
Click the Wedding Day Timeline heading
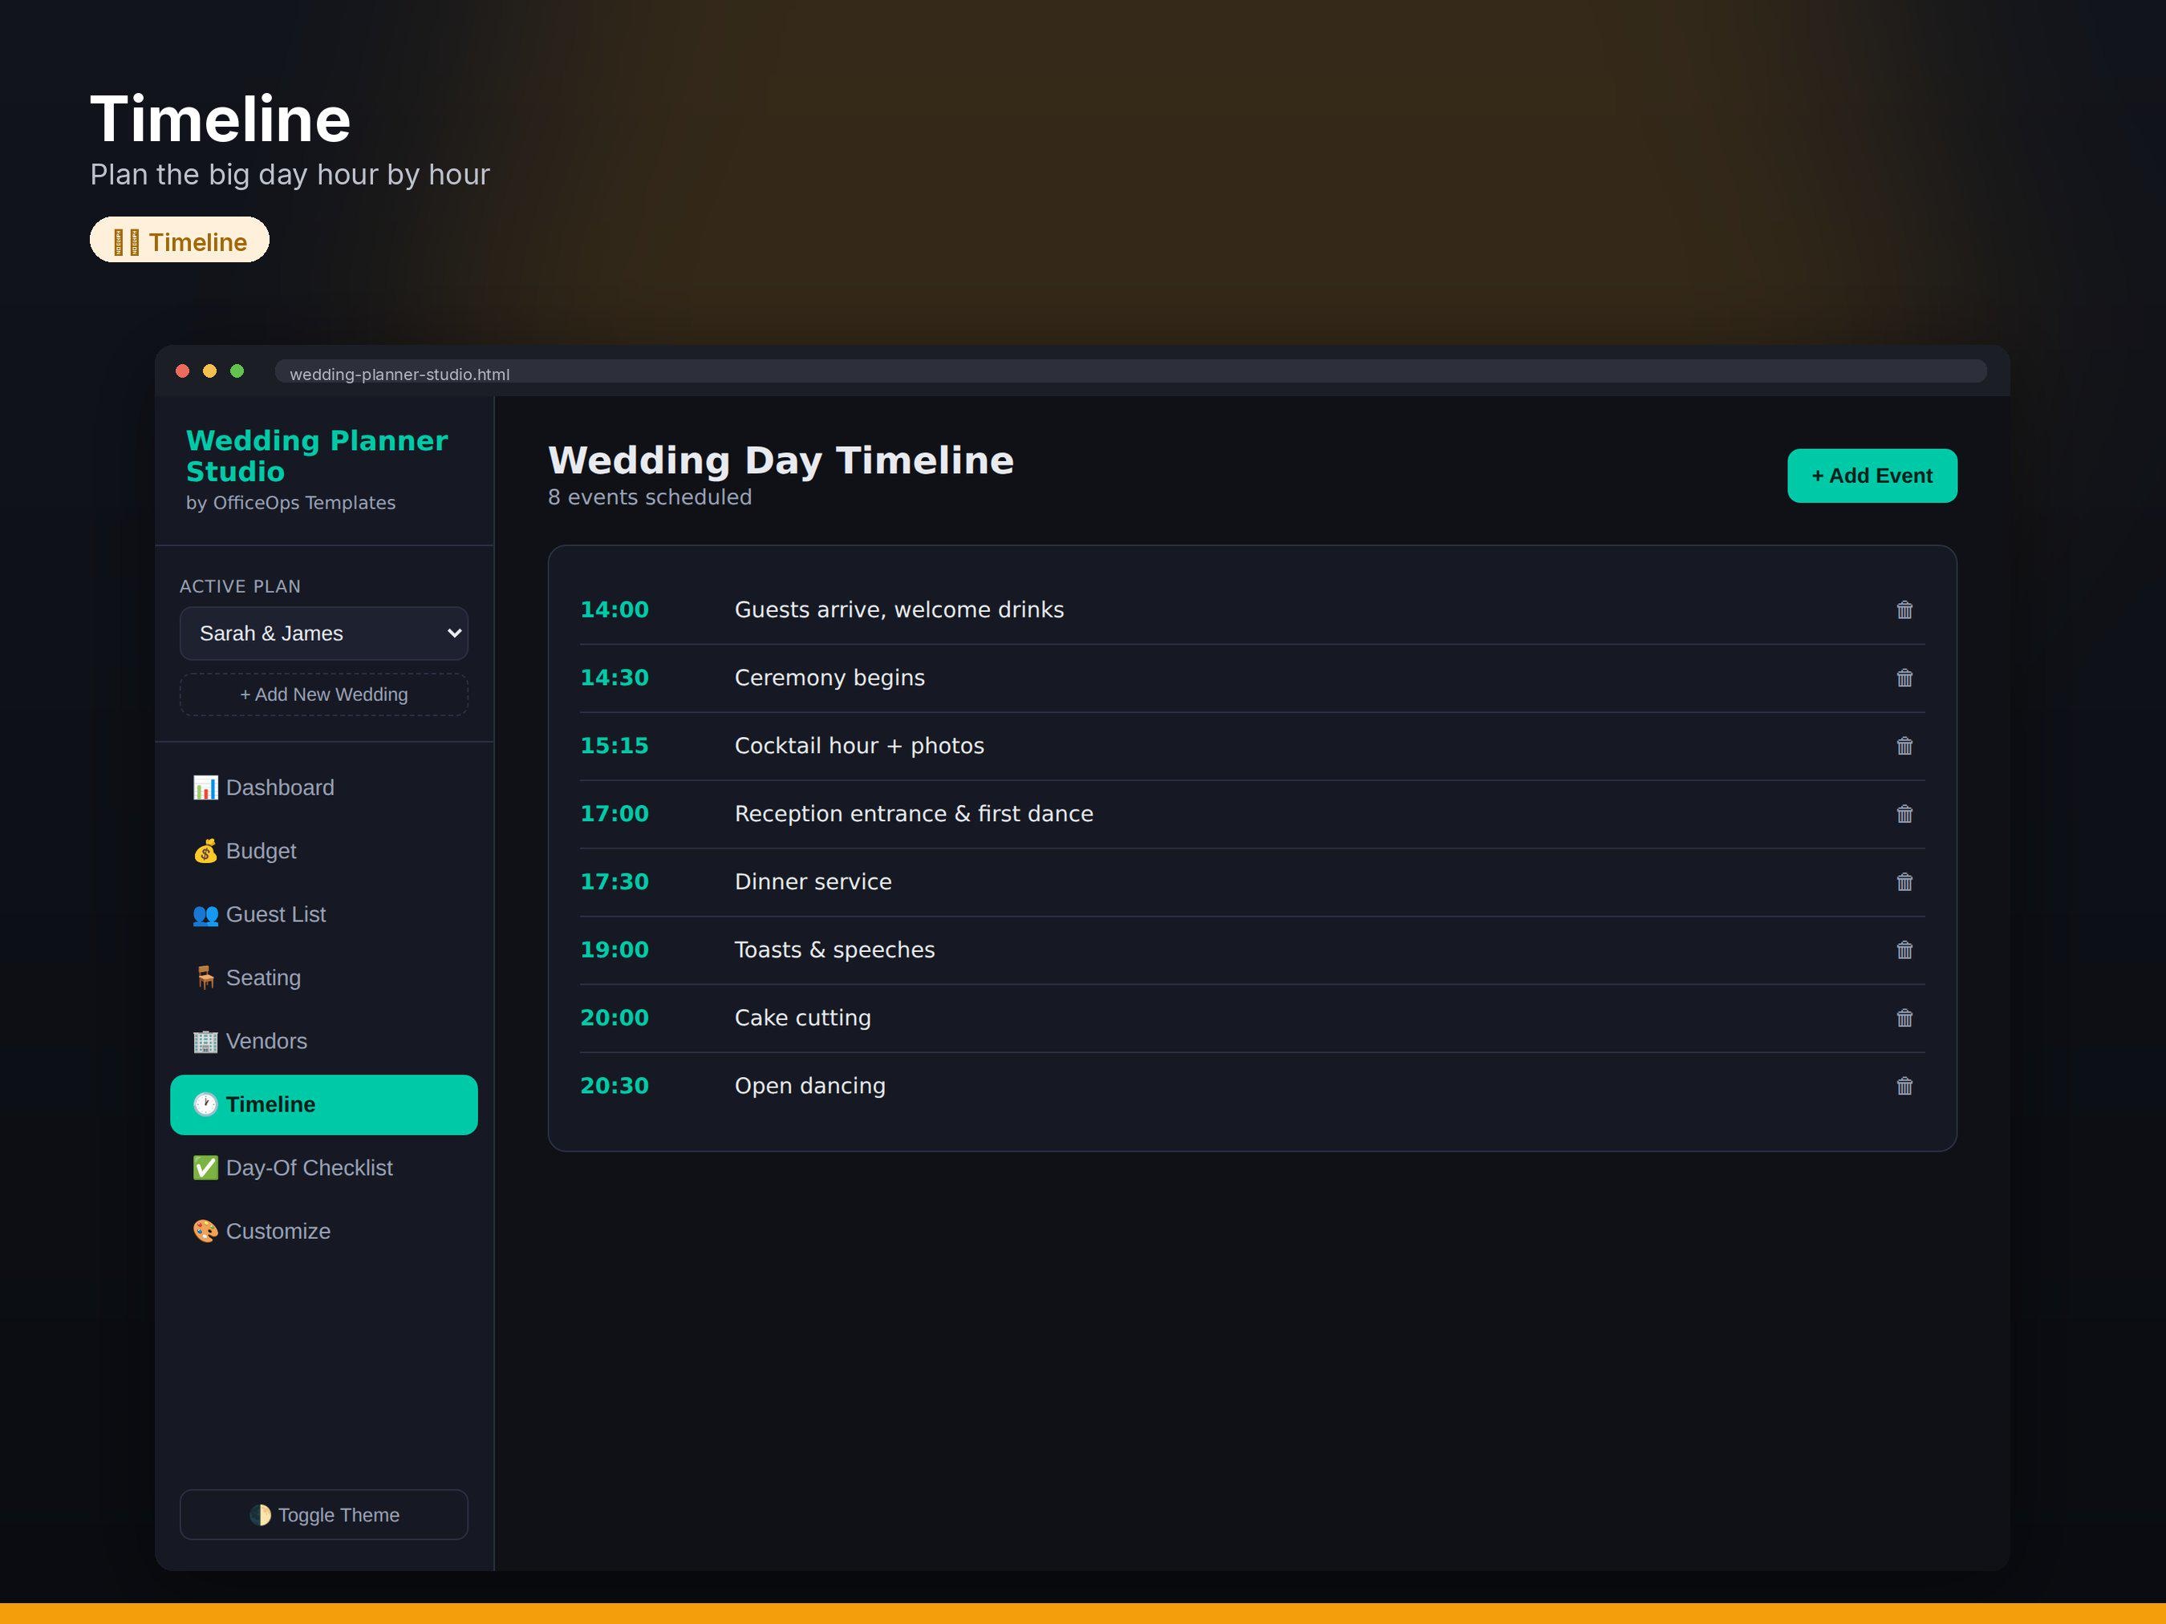(x=781, y=460)
